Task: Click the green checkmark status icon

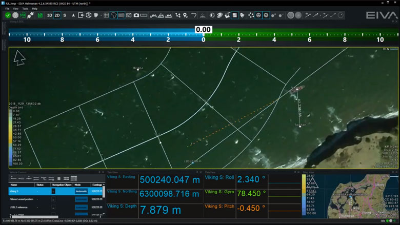Action: point(8,15)
